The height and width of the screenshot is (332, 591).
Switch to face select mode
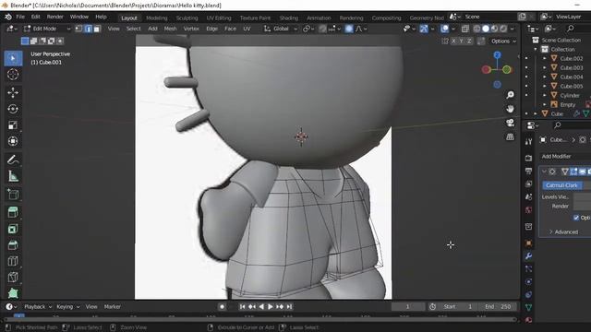[97, 29]
